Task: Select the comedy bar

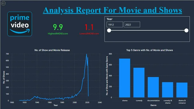Action: point(139,83)
